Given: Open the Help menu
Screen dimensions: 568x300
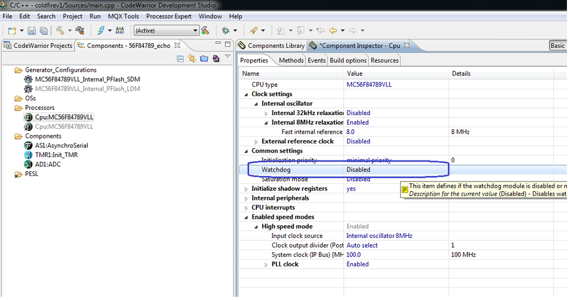Looking at the screenshot, I should [235, 17].
